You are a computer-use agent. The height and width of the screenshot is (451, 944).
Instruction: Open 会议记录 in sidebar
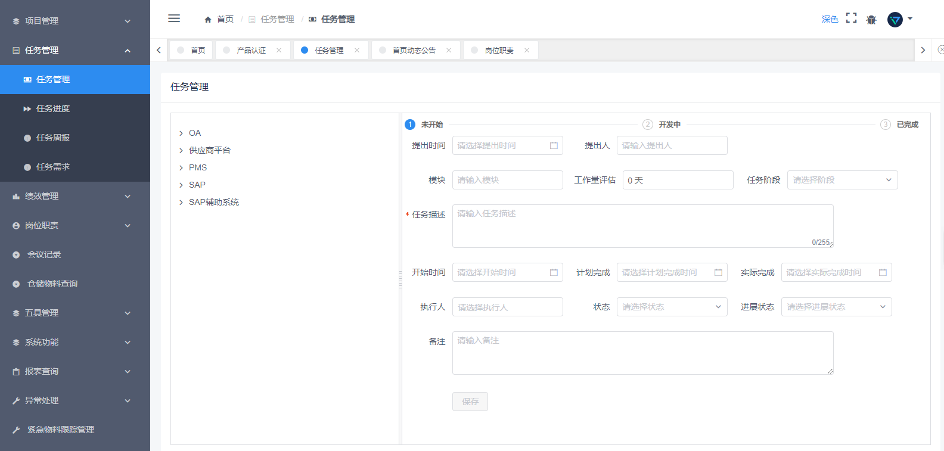75,254
